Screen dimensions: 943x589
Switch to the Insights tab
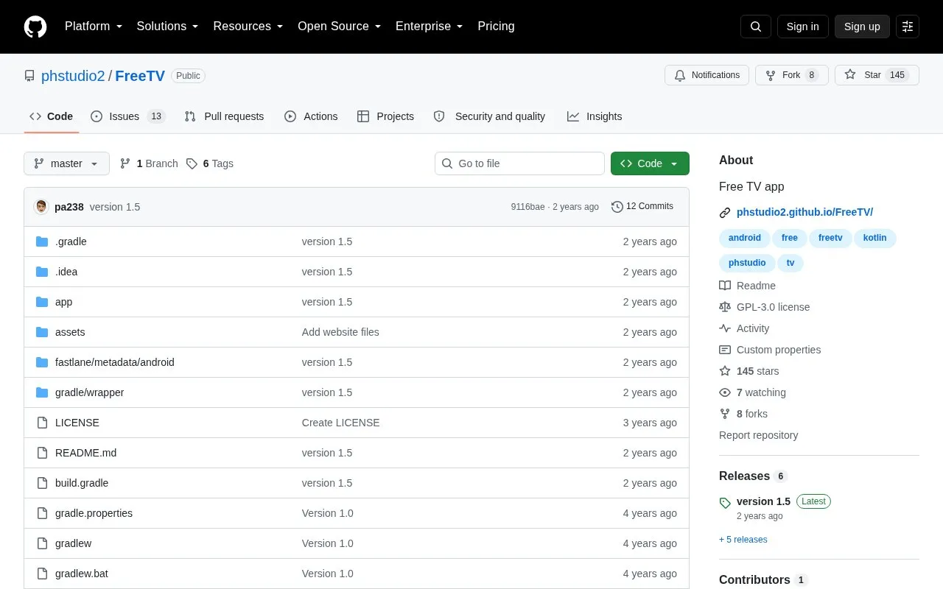click(595, 116)
